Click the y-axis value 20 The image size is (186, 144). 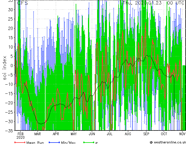[x=10, y=28]
